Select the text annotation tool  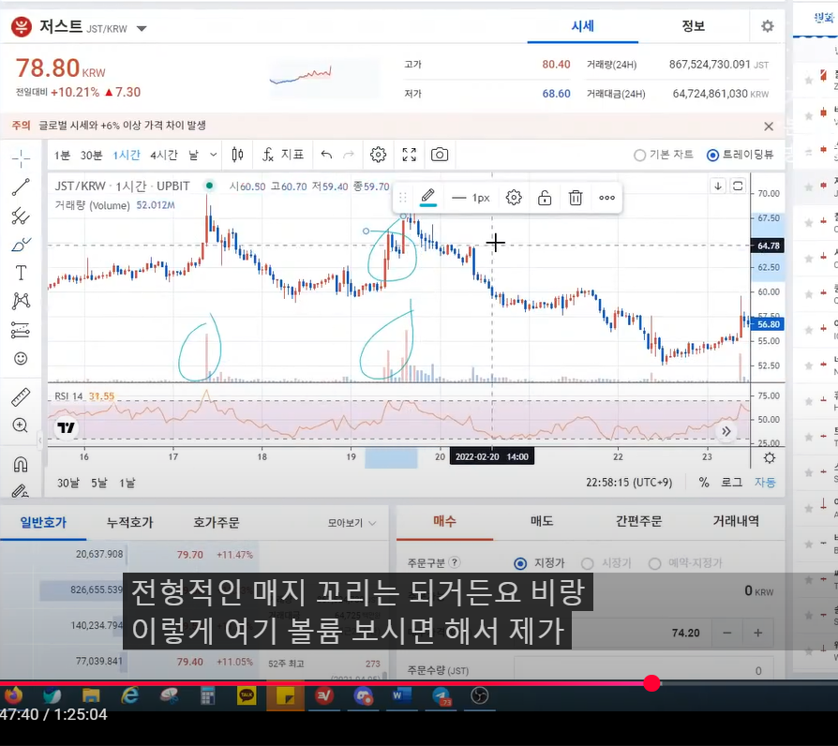21,273
